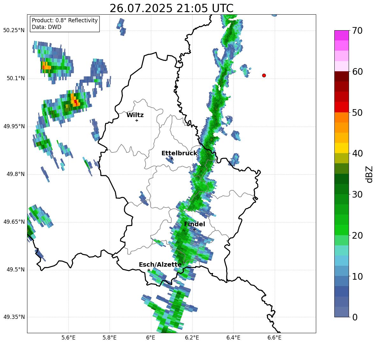
Task: Click the dBZ colorbar axis label
Action: coord(370,174)
